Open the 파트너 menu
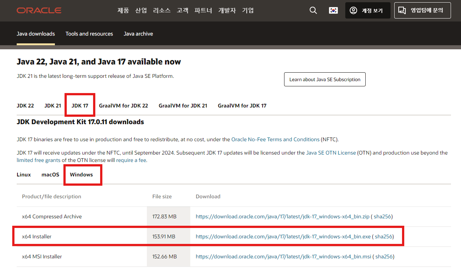Viewport: 461px width, 278px height. coord(203,10)
